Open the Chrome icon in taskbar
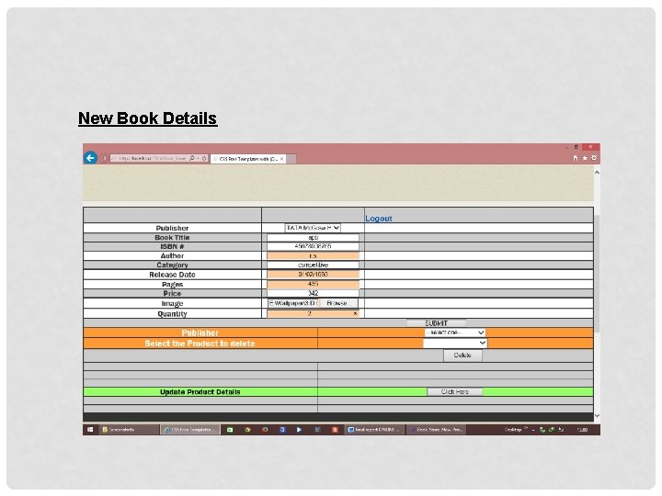This screenshot has width=662, height=496. [247, 430]
